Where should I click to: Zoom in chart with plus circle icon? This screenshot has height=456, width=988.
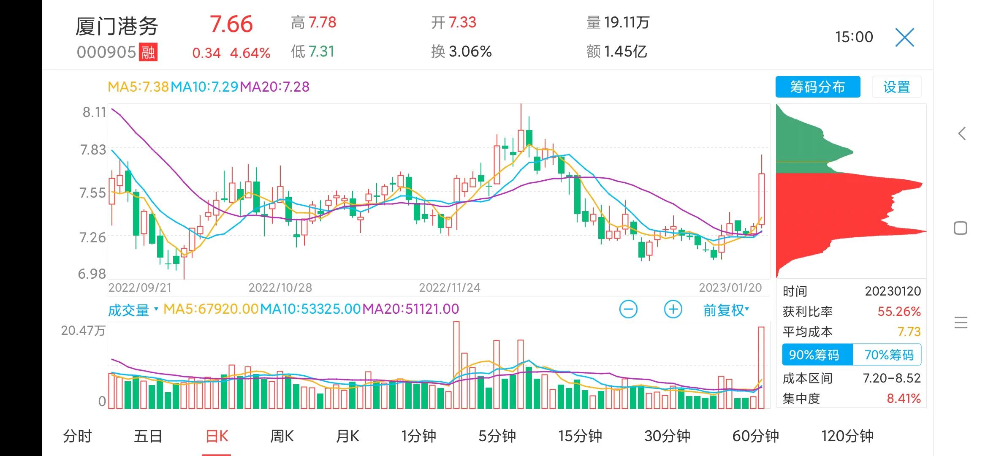[x=673, y=309]
